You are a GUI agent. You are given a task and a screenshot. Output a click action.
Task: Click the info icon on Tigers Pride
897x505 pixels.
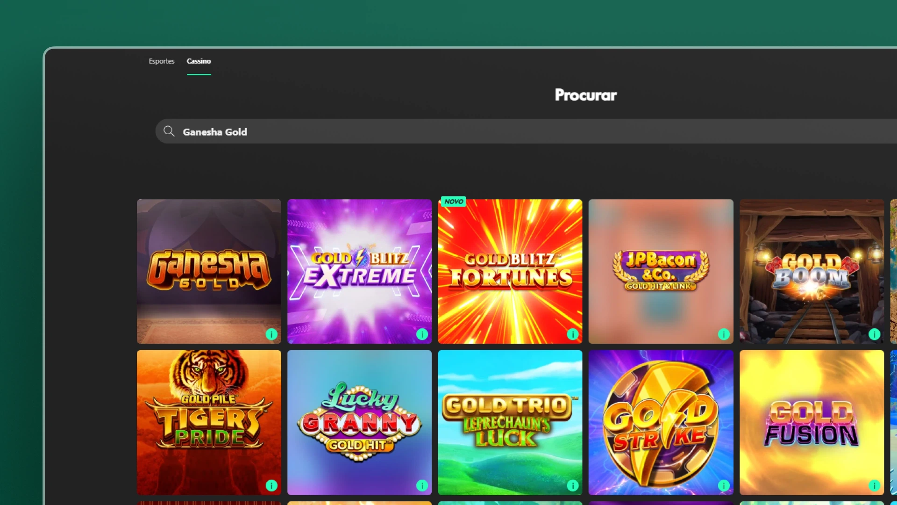pyautogui.click(x=272, y=485)
